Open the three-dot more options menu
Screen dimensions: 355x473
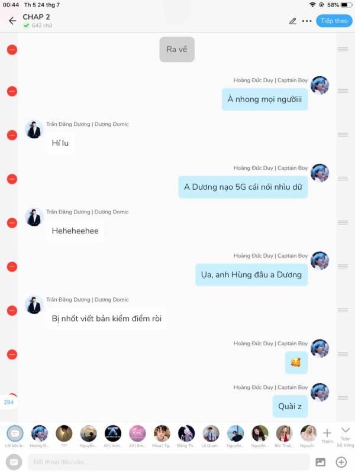(306, 21)
